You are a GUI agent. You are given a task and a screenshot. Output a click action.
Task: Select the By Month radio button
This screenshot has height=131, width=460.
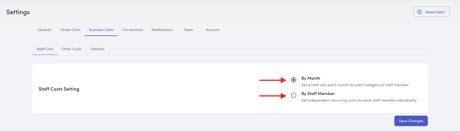293,80
